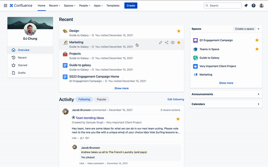Share the Marketing page
Viewport: 268px width, 167px height.
coord(167,43)
